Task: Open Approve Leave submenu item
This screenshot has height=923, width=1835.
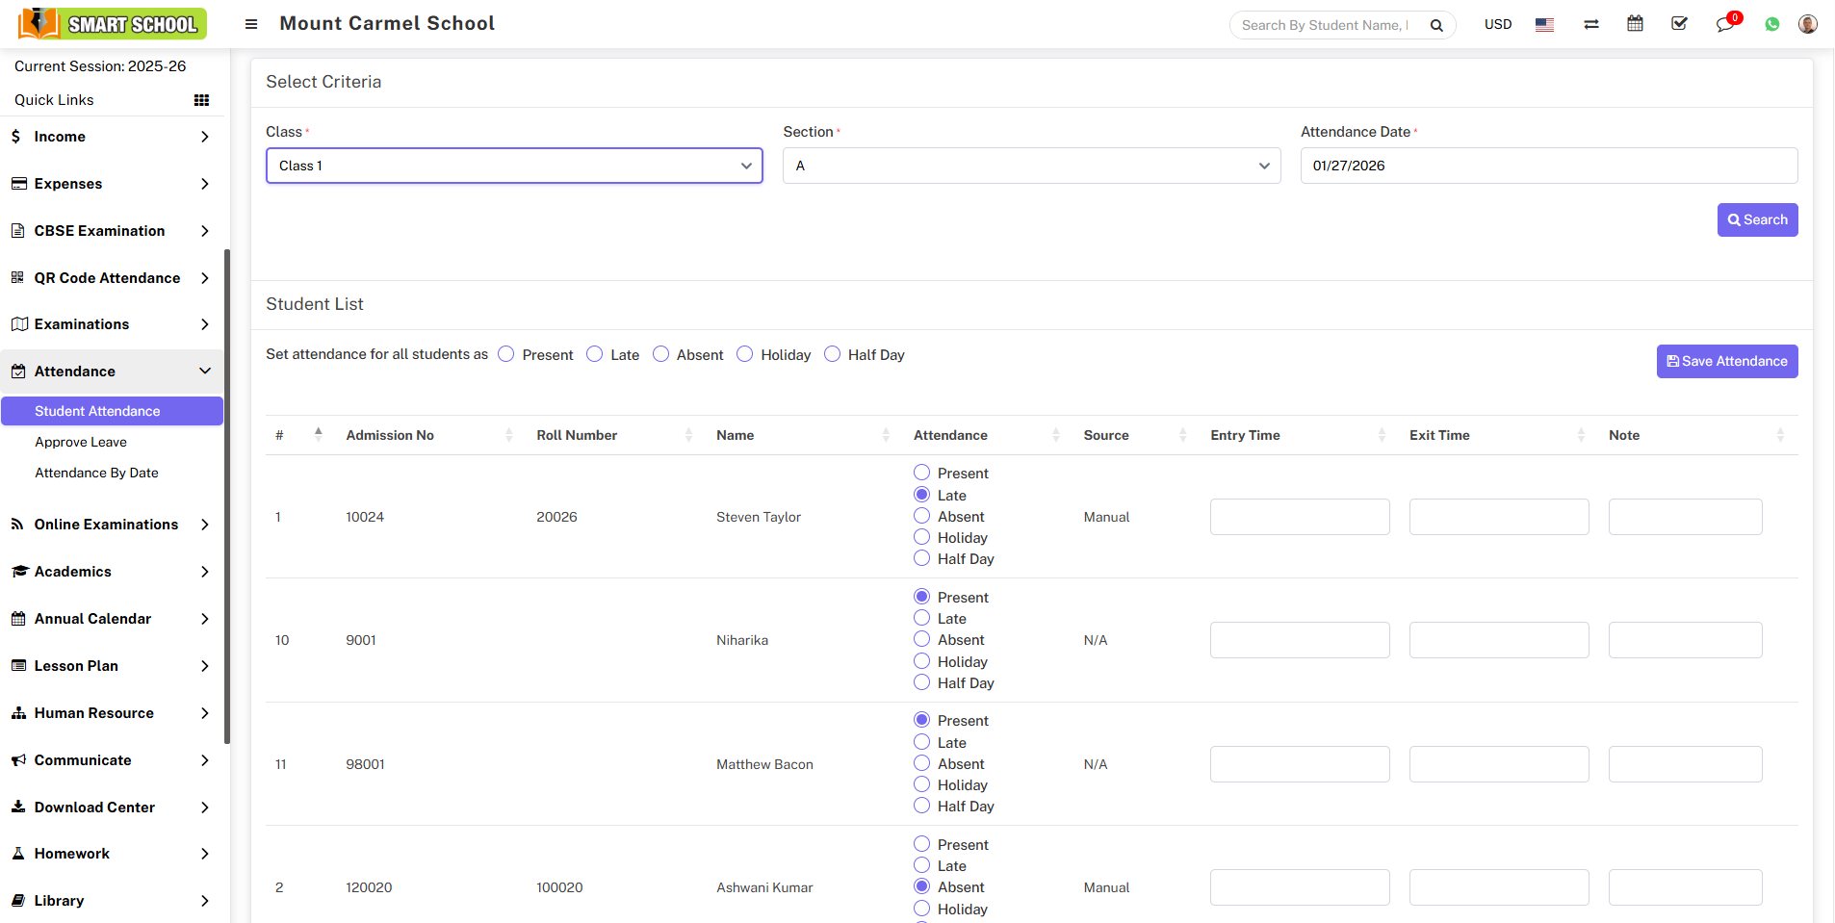Action: click(81, 442)
